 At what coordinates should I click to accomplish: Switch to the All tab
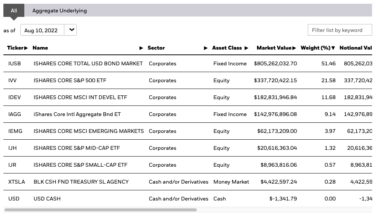14,11
